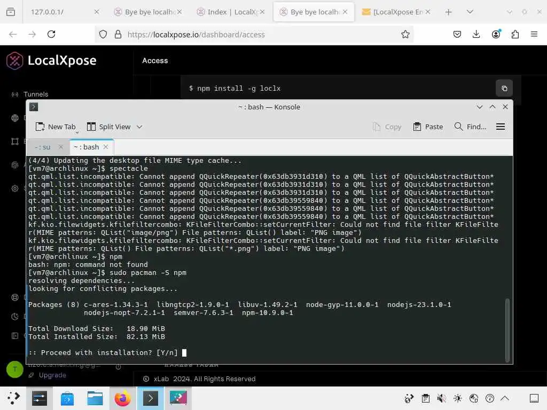Image resolution: width=547 pixels, height=410 pixels.
Task: Click the Firefox View icon
Action: pyautogui.click(x=11, y=12)
